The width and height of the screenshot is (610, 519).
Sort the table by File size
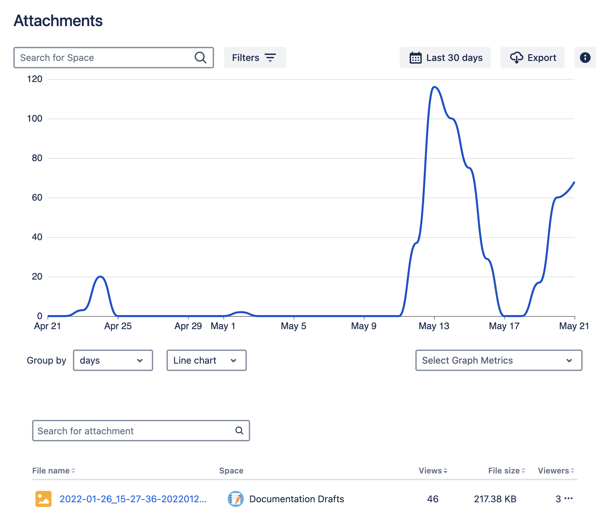[523, 471]
